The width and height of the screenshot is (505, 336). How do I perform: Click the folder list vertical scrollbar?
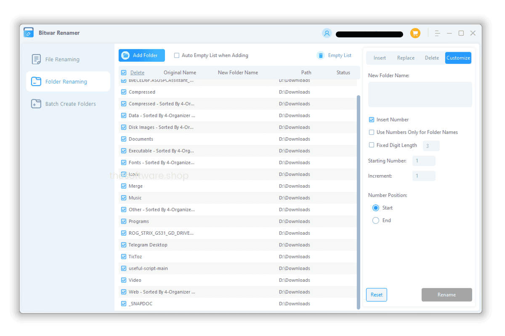coord(359,202)
